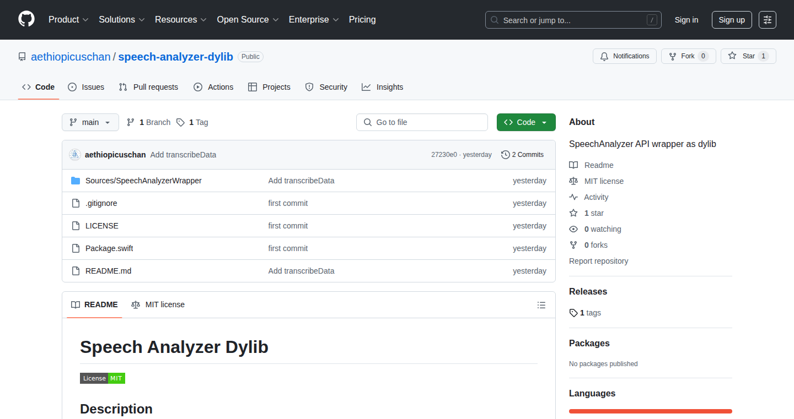The height and width of the screenshot is (419, 794).
Task: Click the Go to file input
Action: point(422,122)
